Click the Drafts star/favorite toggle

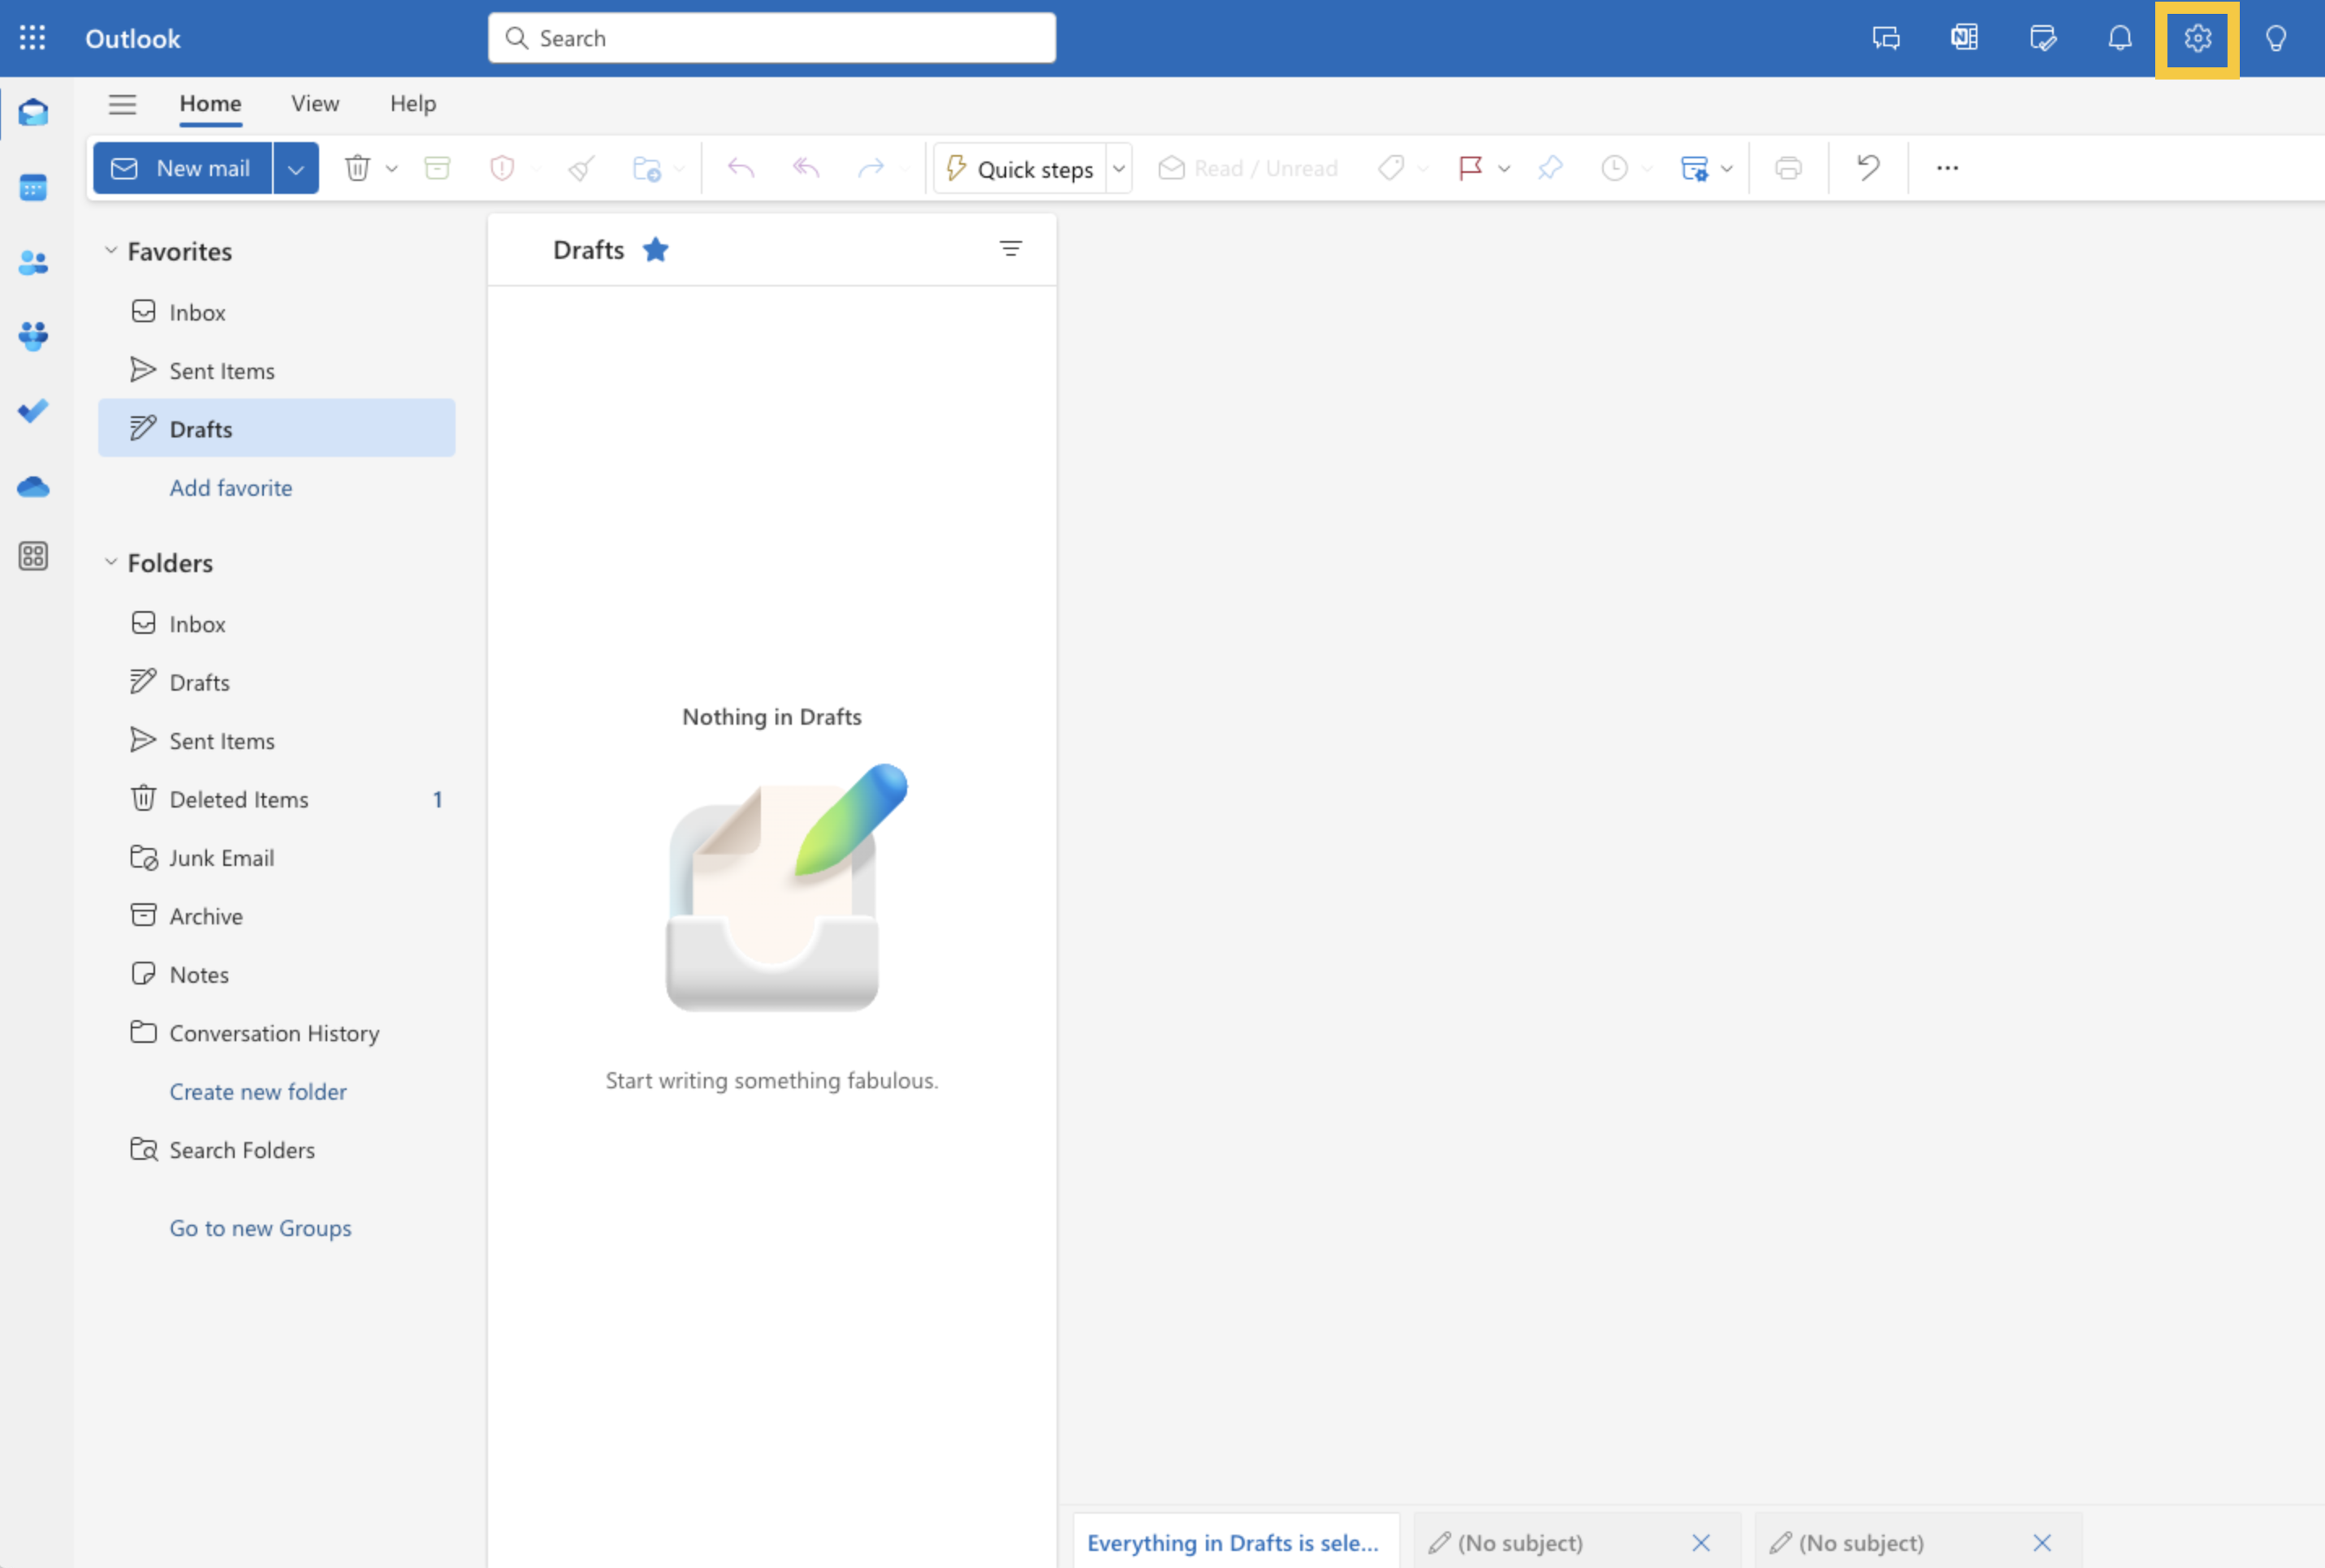point(655,248)
